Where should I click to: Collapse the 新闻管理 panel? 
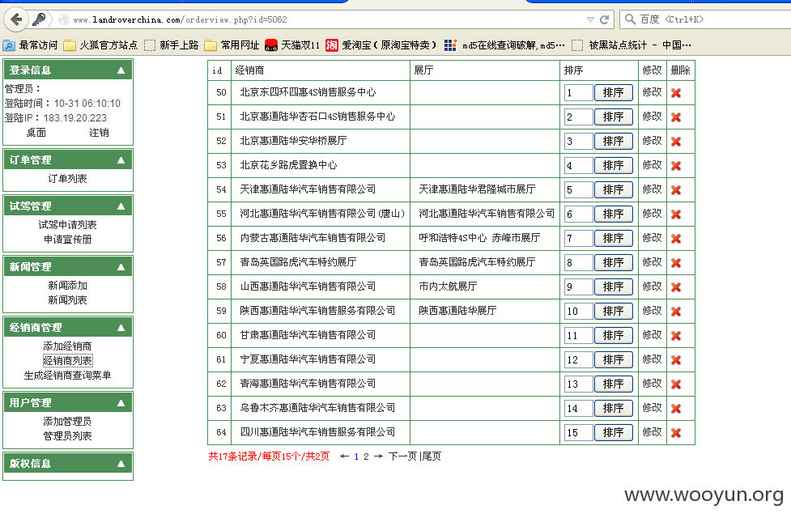coord(121,267)
